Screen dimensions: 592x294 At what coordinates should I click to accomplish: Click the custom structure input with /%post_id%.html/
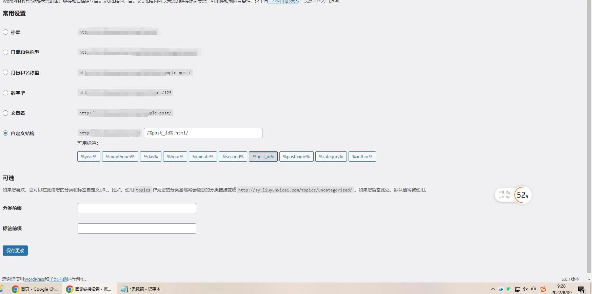pos(203,133)
